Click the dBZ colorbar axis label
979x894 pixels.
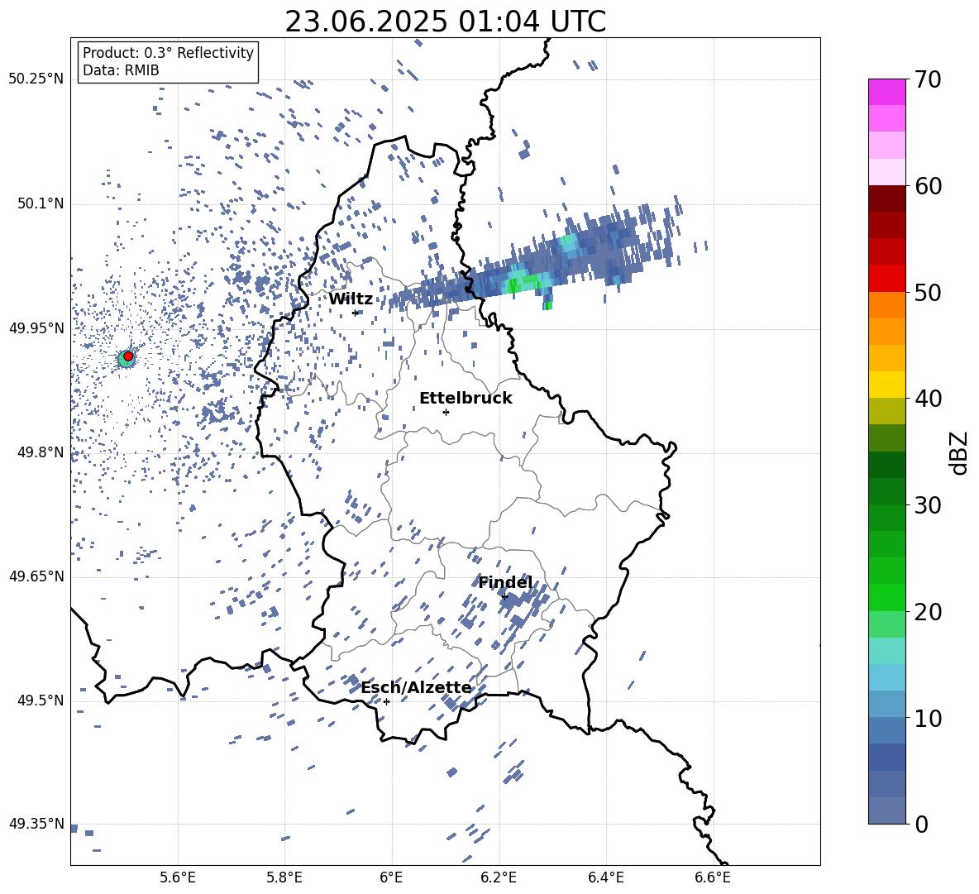pyautogui.click(x=960, y=452)
